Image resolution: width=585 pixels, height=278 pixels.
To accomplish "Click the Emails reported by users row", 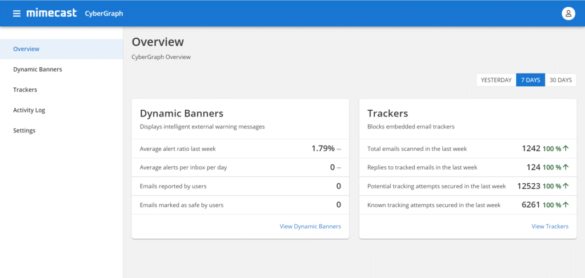I will coord(241,186).
